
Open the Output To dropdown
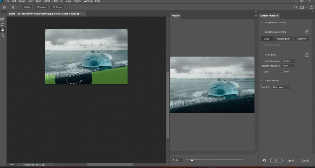pyautogui.click(x=281, y=87)
